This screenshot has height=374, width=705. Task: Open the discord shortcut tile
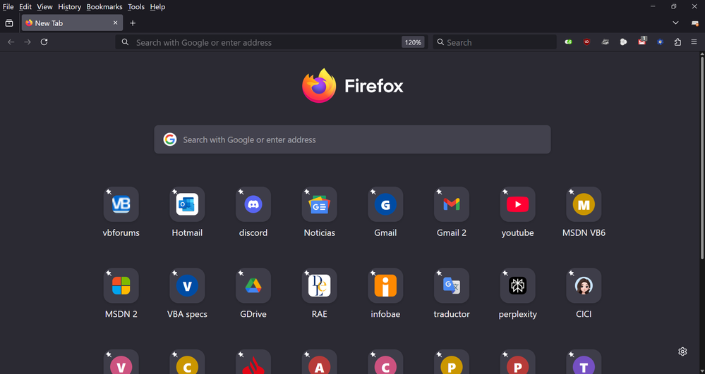pyautogui.click(x=253, y=204)
